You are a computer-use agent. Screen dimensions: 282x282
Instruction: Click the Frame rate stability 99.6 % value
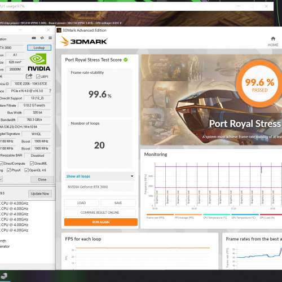pyautogui.click(x=100, y=94)
